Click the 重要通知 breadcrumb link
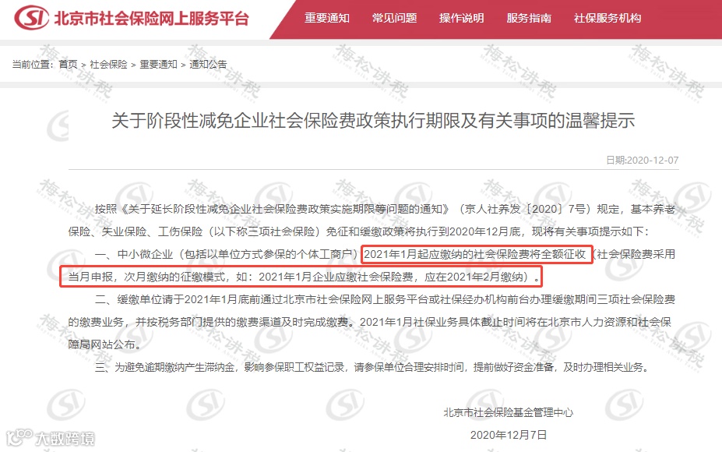The image size is (722, 452). click(158, 64)
